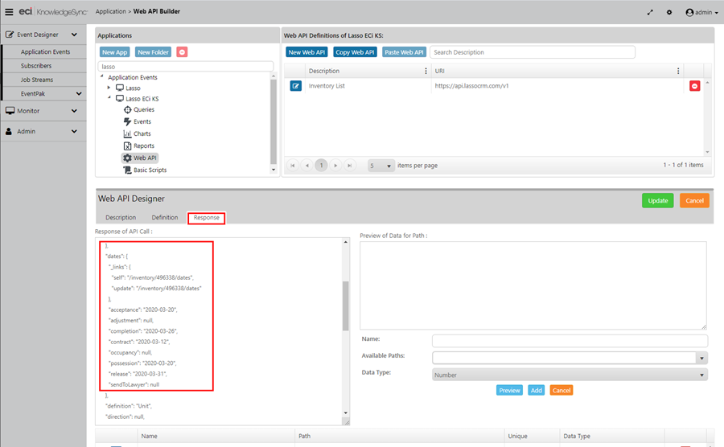This screenshot has height=447, width=724.
Task: Switch to the Definition tab
Action: pos(165,217)
